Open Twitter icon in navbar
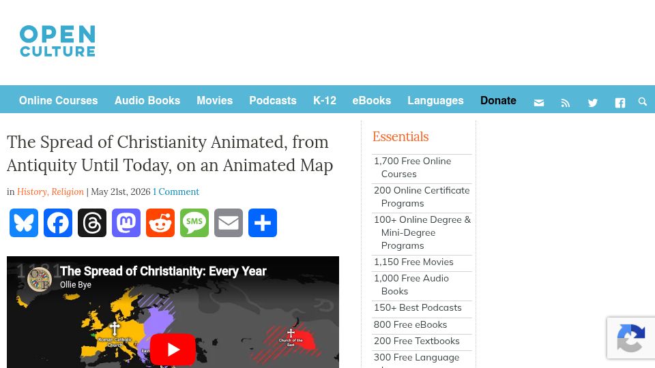The image size is (655, 368). click(593, 103)
